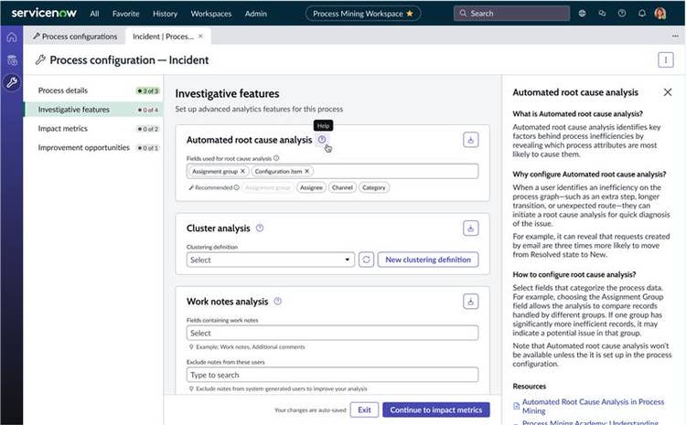The height and width of the screenshot is (425, 686).
Task: Select Investigative features step
Action: [x=93, y=110]
